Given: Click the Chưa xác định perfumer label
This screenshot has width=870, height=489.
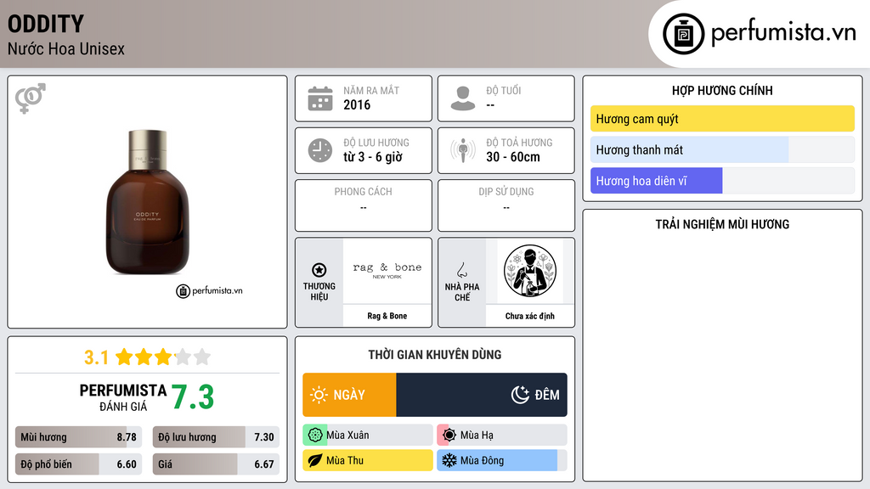Looking at the screenshot, I should pyautogui.click(x=530, y=316).
